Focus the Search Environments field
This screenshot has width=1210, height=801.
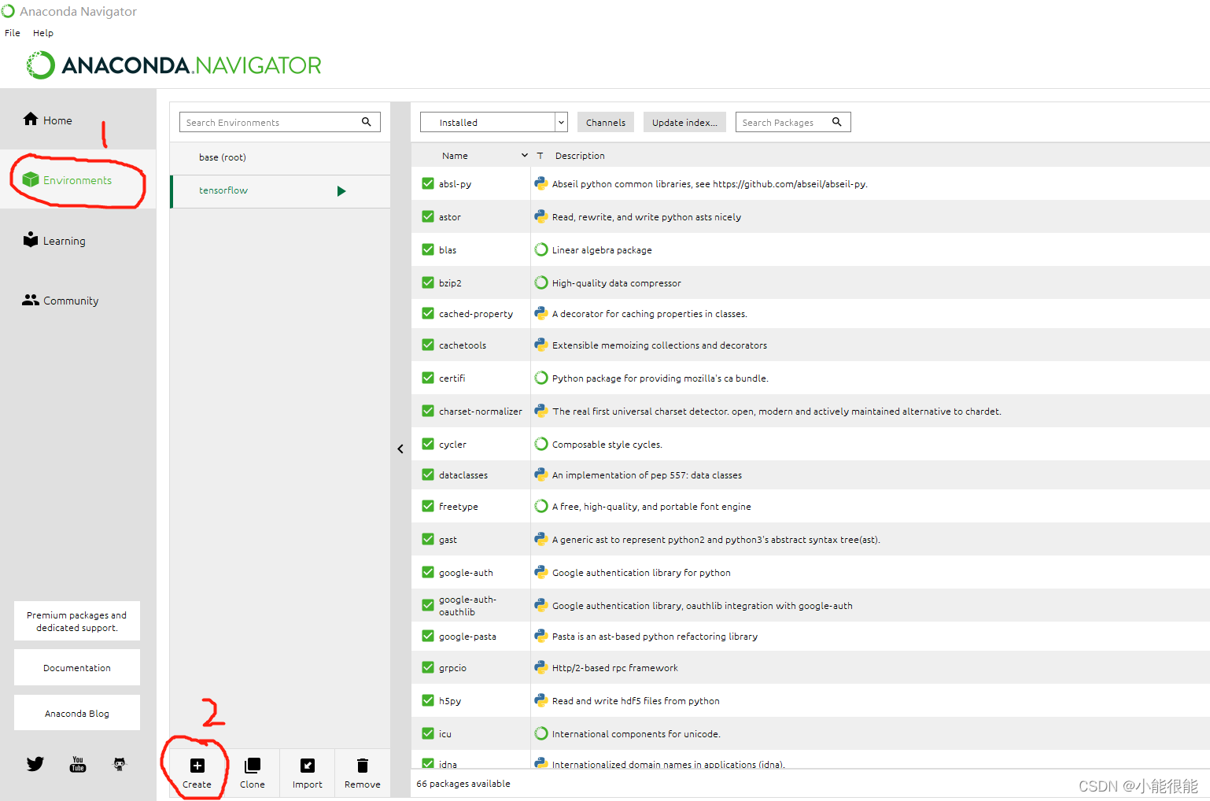(279, 122)
